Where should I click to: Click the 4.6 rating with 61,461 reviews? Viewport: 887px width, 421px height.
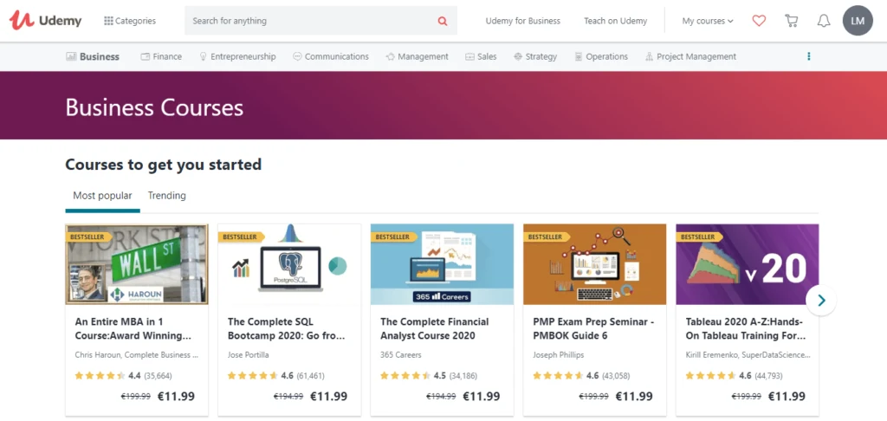[276, 376]
